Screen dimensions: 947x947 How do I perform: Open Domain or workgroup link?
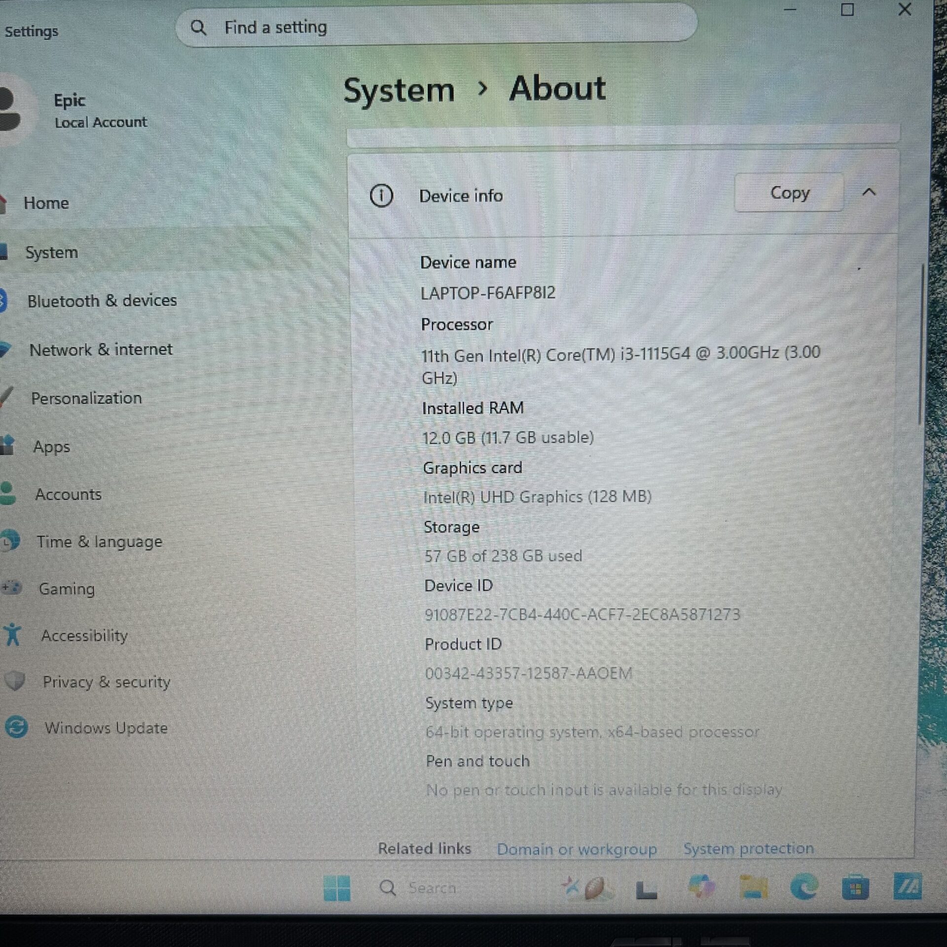[x=577, y=849]
